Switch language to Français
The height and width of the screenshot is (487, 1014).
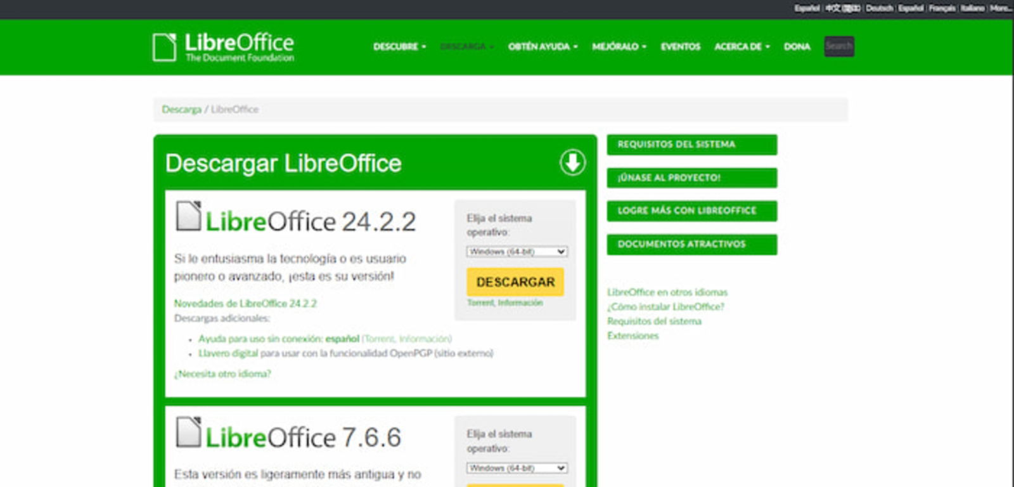(x=942, y=8)
